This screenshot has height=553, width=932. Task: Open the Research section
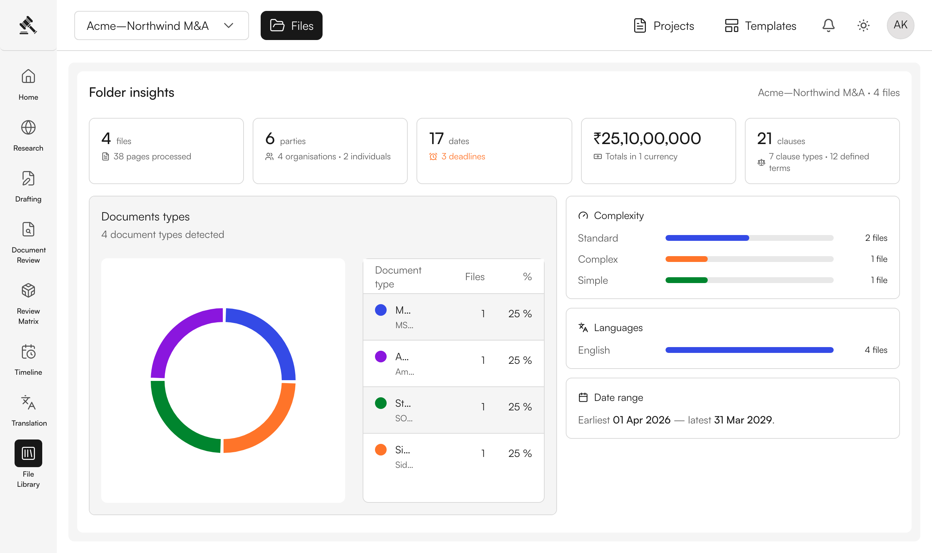tap(28, 136)
